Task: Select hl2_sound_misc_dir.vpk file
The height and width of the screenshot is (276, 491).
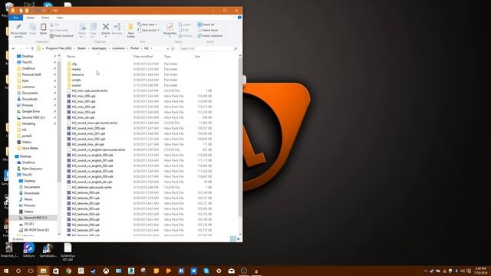Action: (87, 144)
